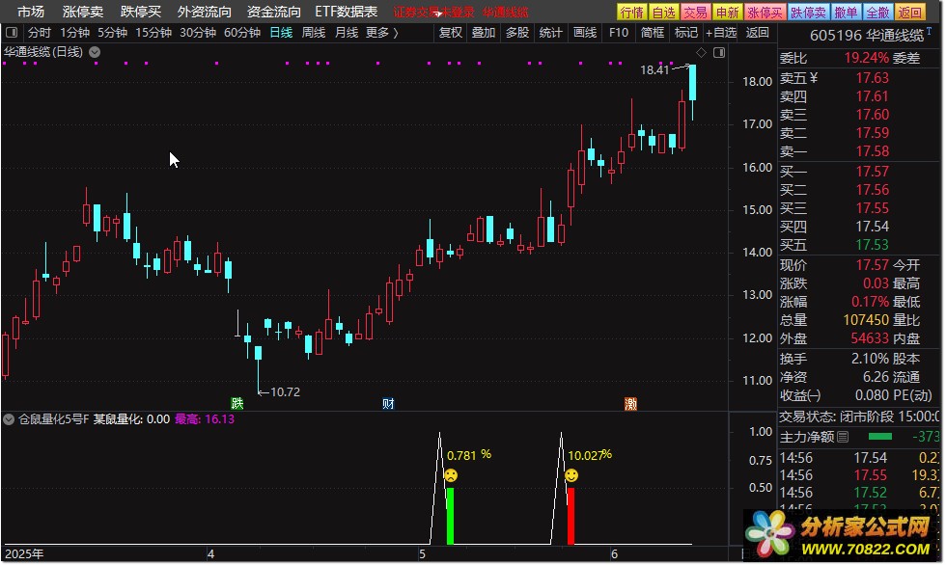Image resolution: width=946 pixels, height=565 pixels.
Task: Switch to the 1分钟 period
Action: tap(75, 33)
